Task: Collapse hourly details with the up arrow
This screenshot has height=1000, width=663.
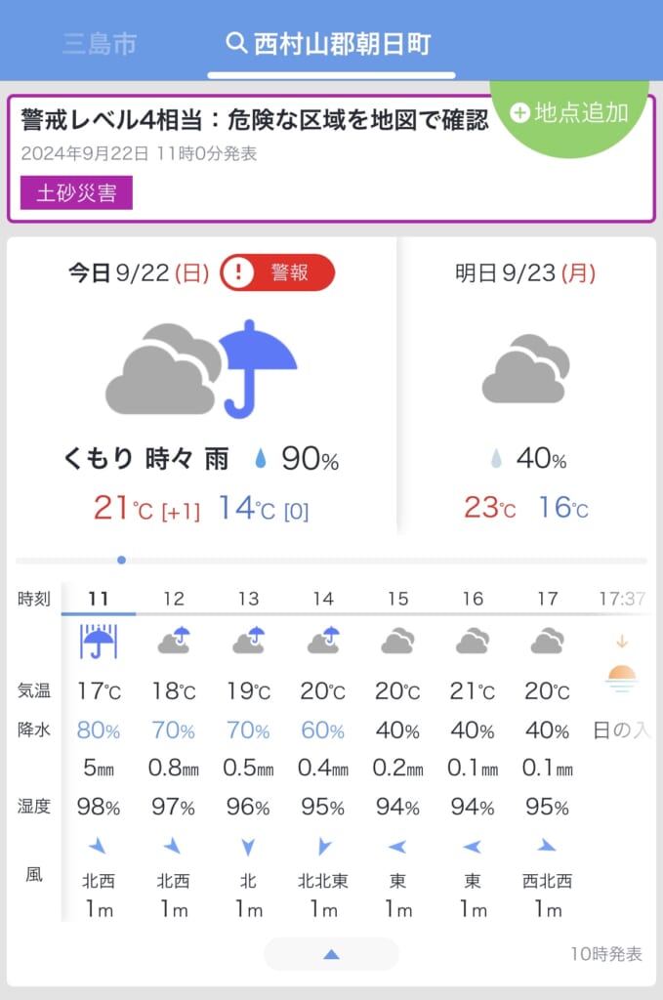Action: tap(331, 954)
